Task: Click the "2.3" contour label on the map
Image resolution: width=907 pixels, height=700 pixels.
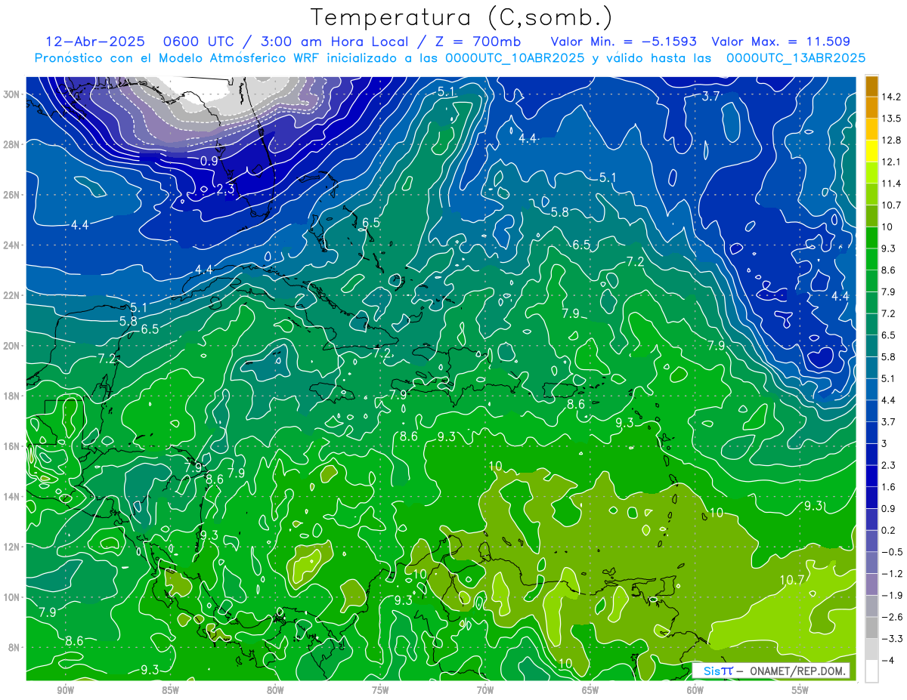Action: pos(224,189)
